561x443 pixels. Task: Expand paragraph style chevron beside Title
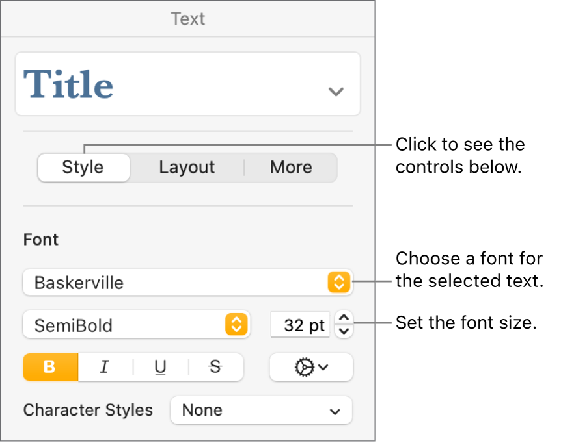point(336,92)
